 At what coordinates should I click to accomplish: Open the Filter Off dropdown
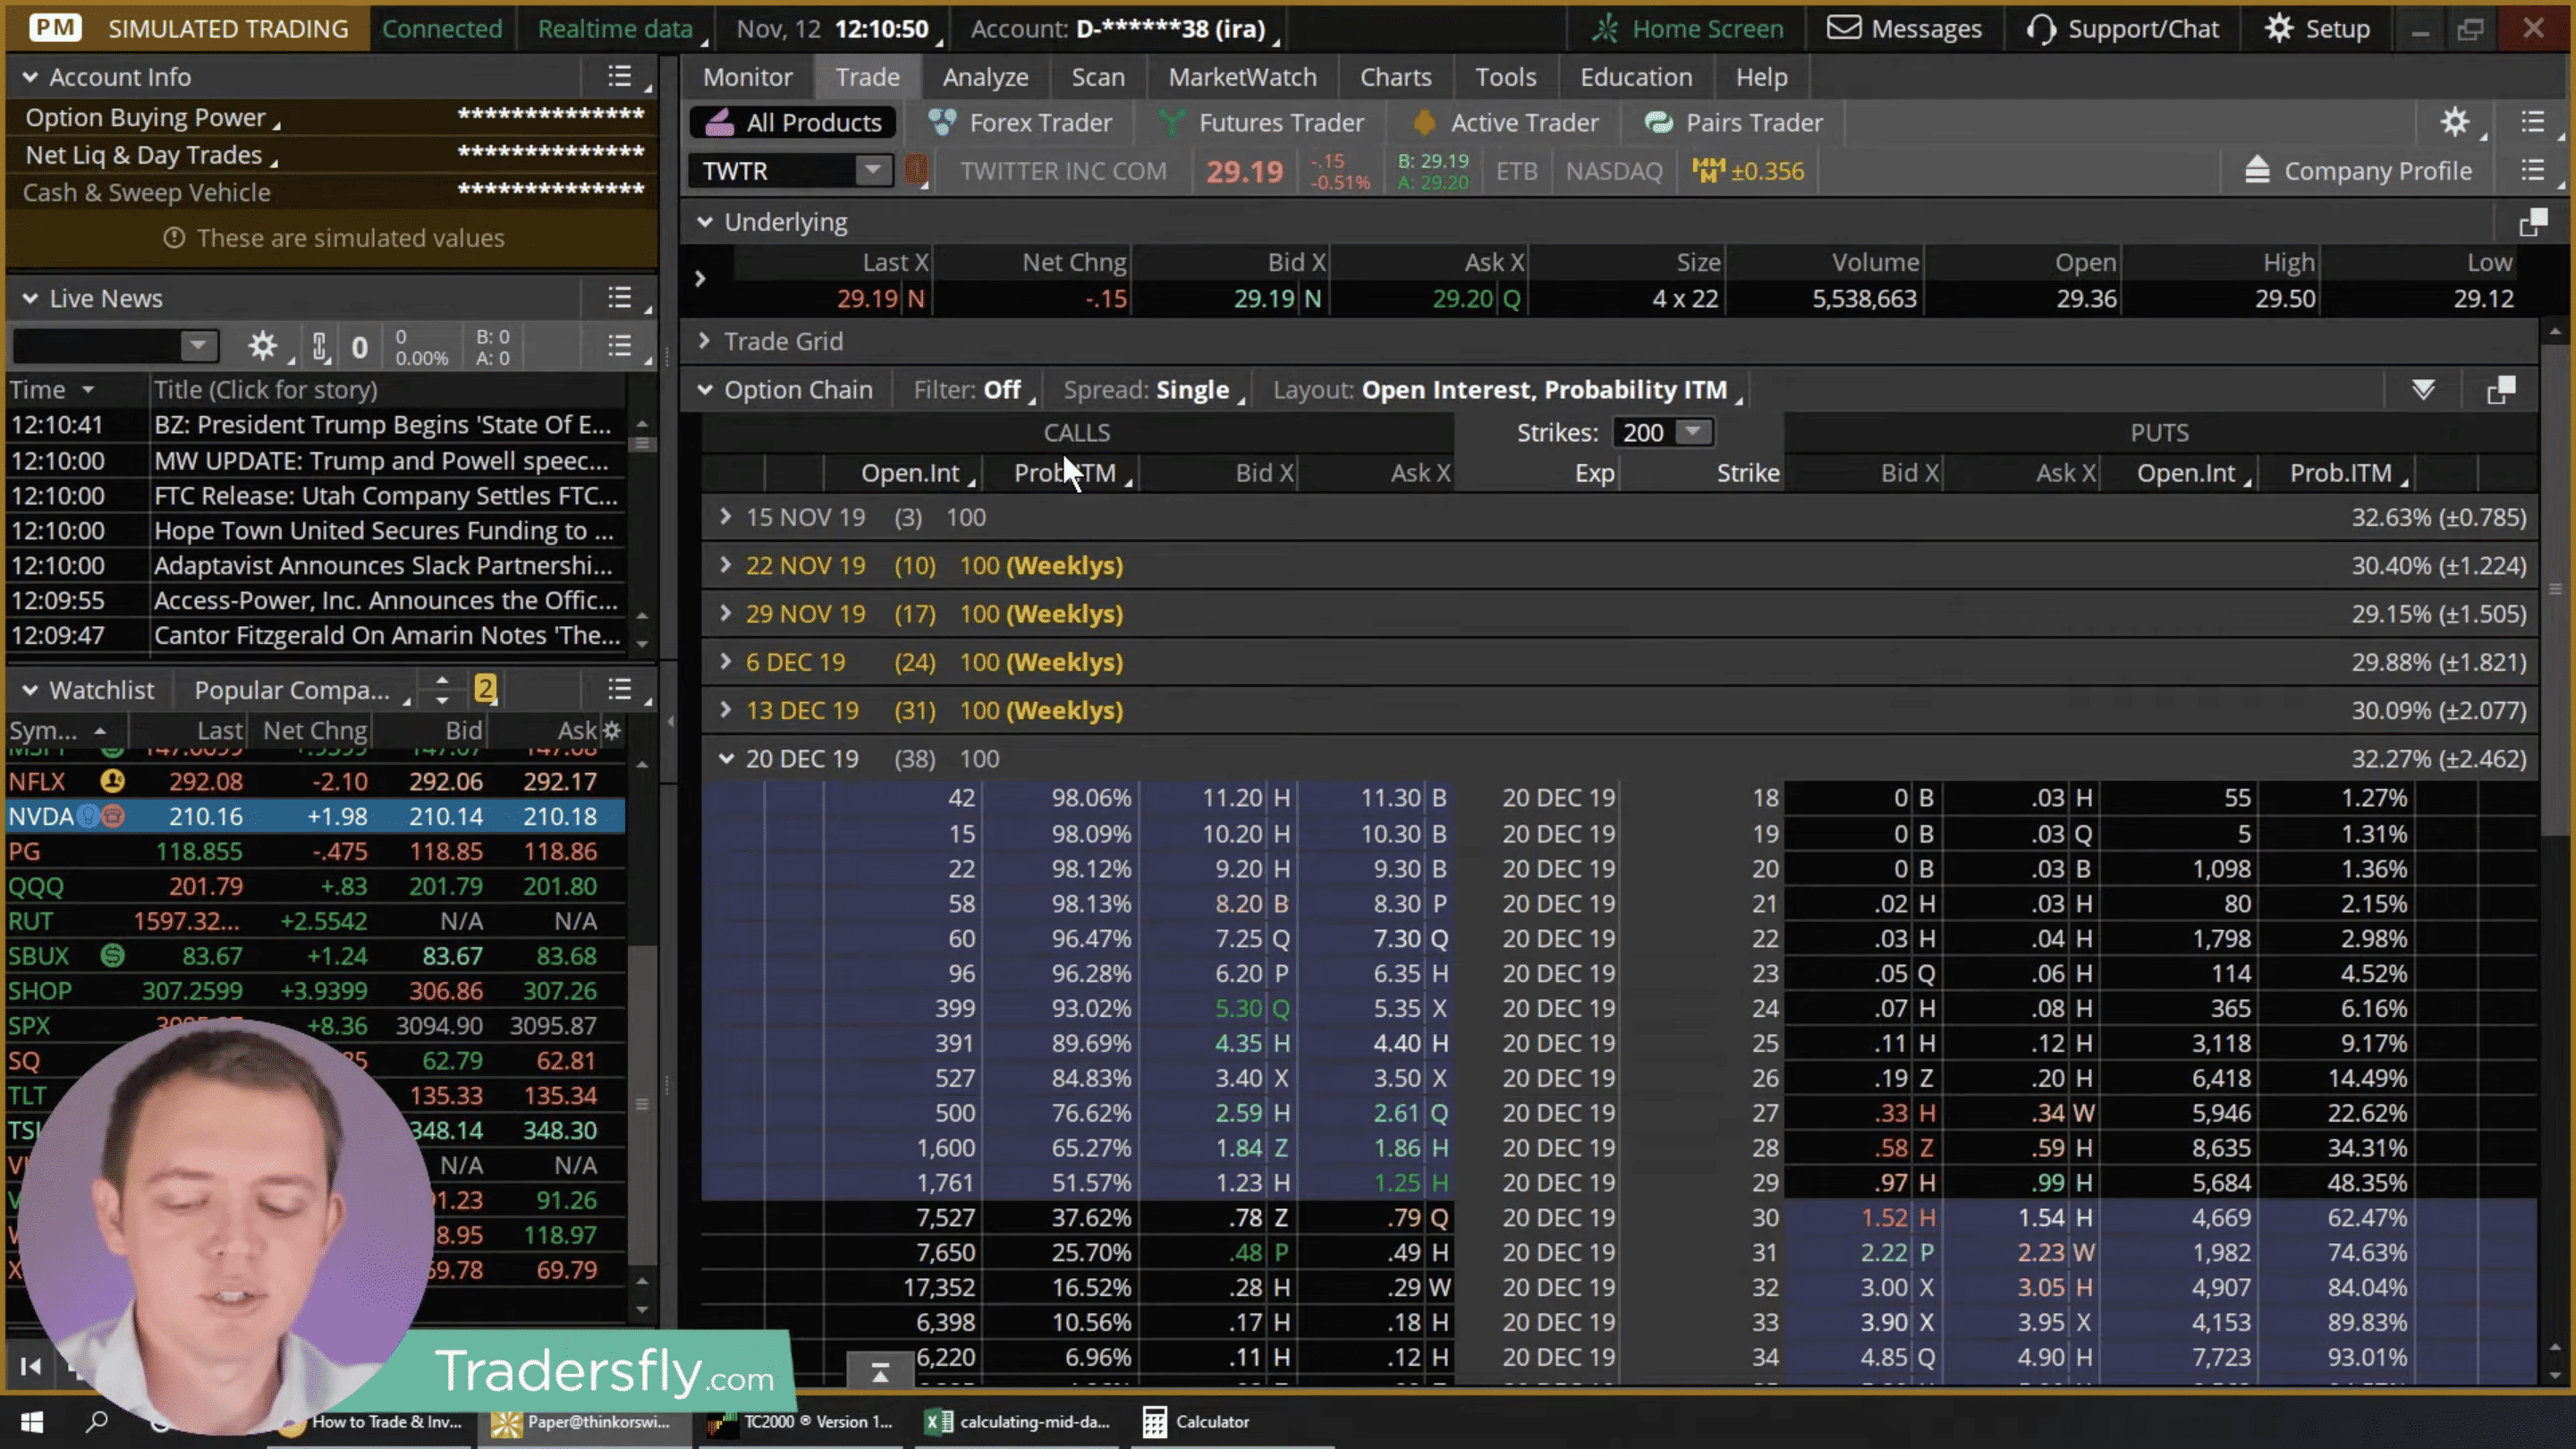(973, 390)
